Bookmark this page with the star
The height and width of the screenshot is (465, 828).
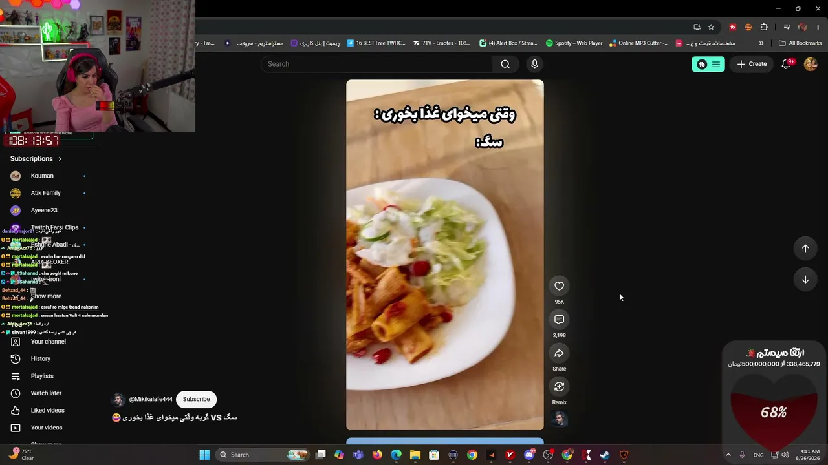[x=711, y=27]
